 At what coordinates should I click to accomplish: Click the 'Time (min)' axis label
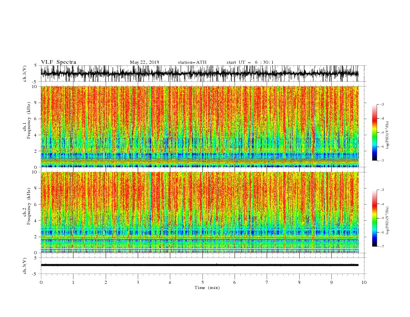(x=207, y=287)
